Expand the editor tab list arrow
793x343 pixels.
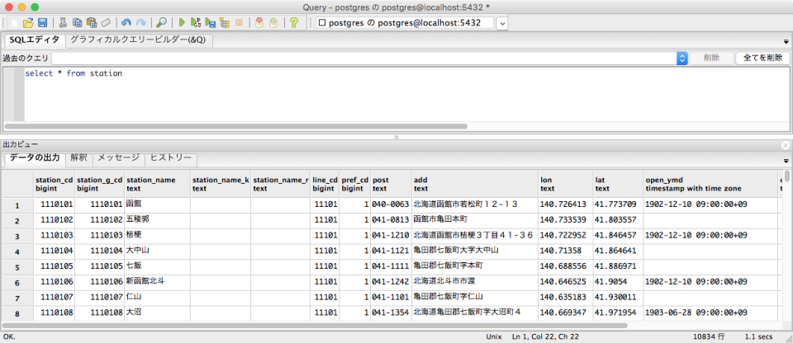pos(785,40)
